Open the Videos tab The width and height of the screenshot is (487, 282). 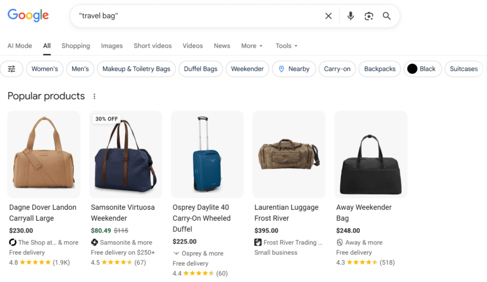193,46
